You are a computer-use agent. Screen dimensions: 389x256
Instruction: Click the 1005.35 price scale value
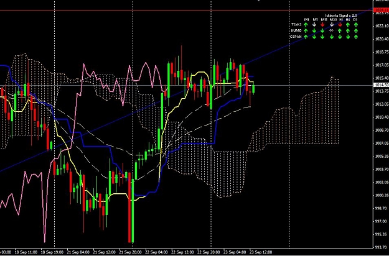tap(382, 156)
